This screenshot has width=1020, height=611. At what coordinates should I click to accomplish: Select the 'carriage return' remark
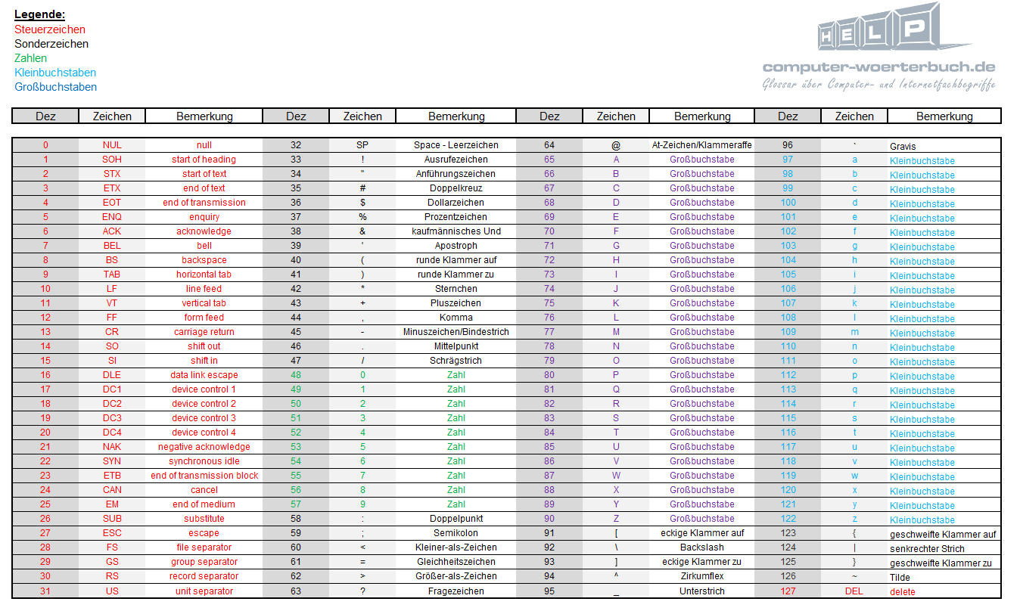[x=204, y=332]
